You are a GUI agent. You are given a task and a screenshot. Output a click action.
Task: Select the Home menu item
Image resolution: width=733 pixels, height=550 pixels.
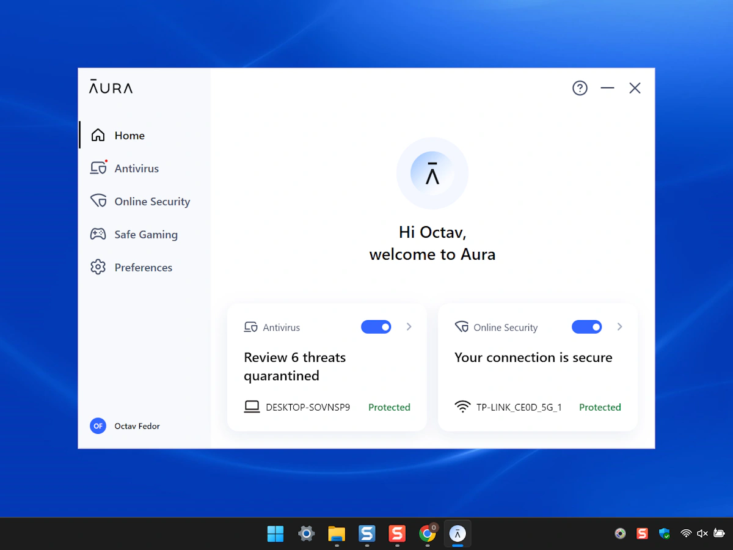[x=129, y=136]
